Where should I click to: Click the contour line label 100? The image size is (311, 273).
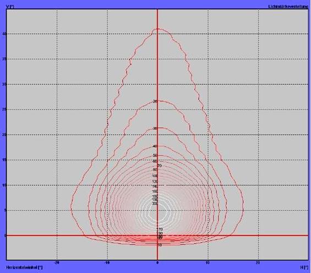point(155,176)
